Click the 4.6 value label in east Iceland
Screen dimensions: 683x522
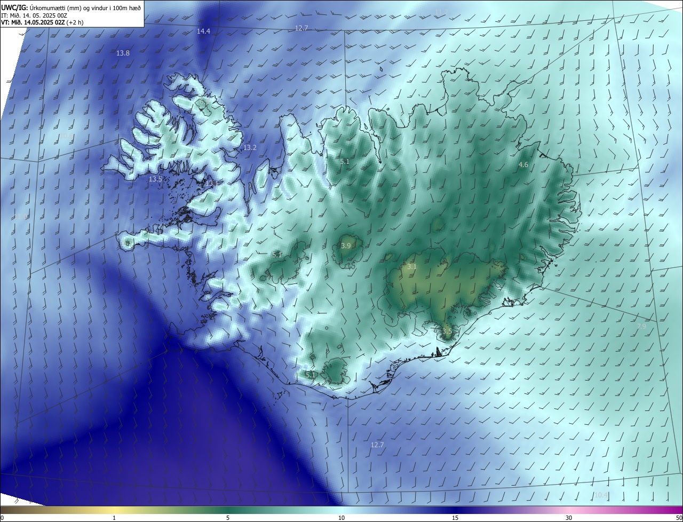click(523, 165)
